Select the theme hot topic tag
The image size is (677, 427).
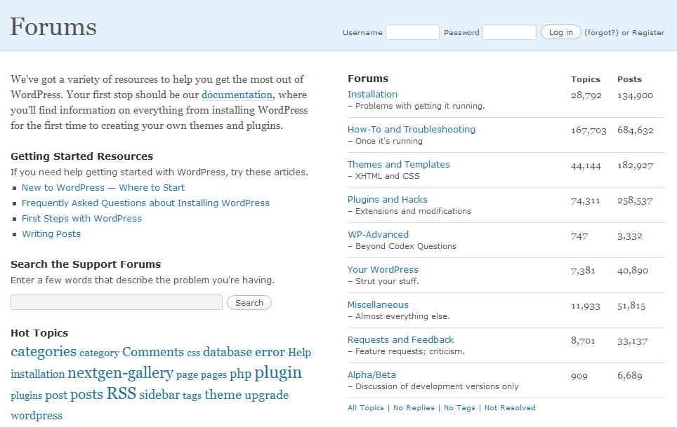tap(223, 395)
